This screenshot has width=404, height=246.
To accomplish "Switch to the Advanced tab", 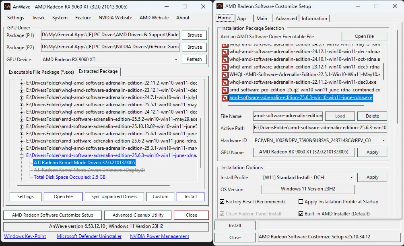I will pyautogui.click(x=286, y=18).
